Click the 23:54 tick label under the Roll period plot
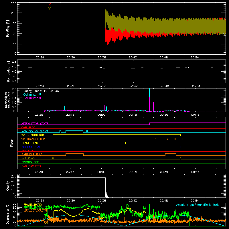 coord(196,86)
